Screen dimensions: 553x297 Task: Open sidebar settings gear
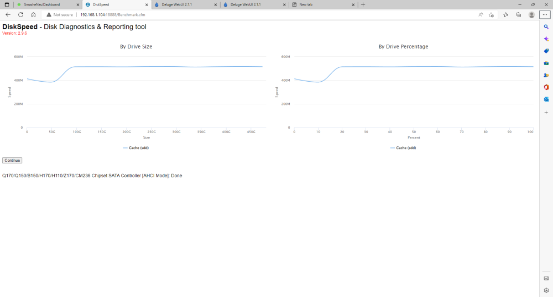point(546,290)
